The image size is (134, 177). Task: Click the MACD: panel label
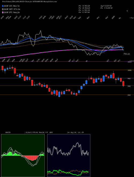[x=8, y=132]
